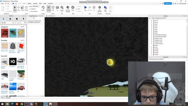The image size is (188, 106).
Task: Activate the Scale tool
Action: coord(22,9)
